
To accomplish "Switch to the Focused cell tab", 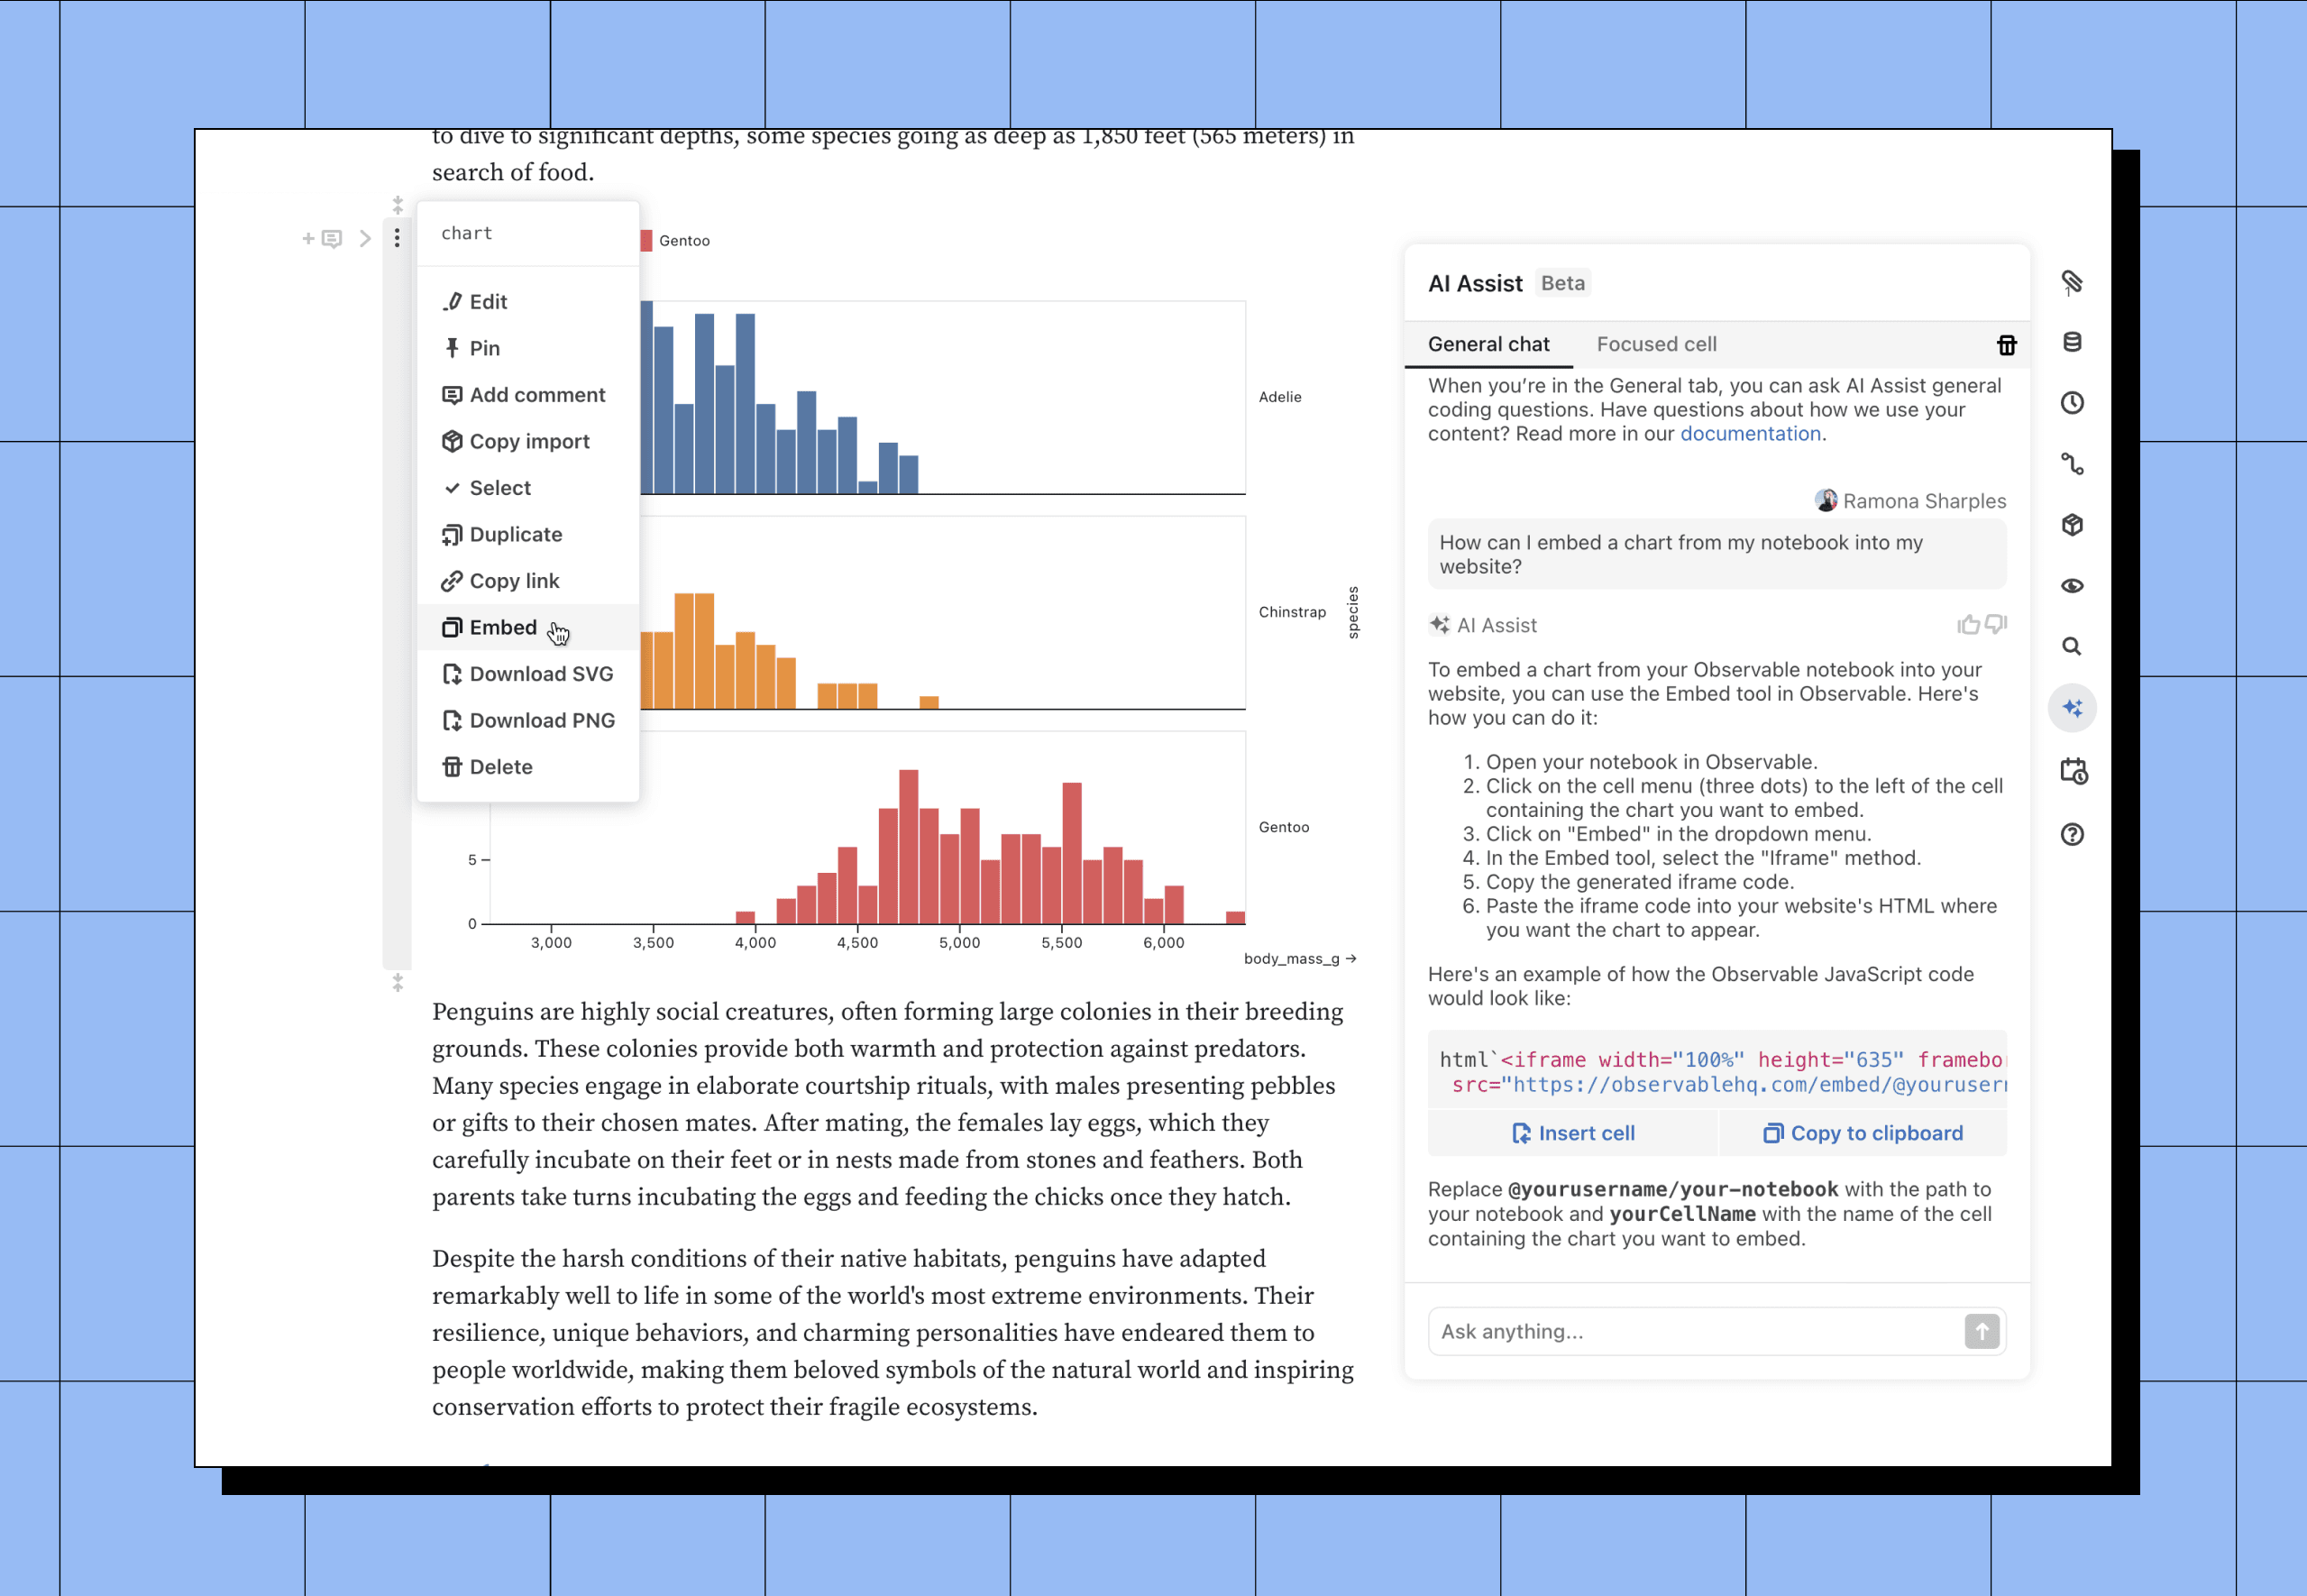I will (1656, 344).
